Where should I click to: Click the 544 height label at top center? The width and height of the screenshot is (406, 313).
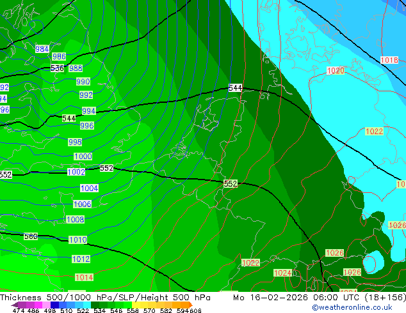tap(235, 88)
